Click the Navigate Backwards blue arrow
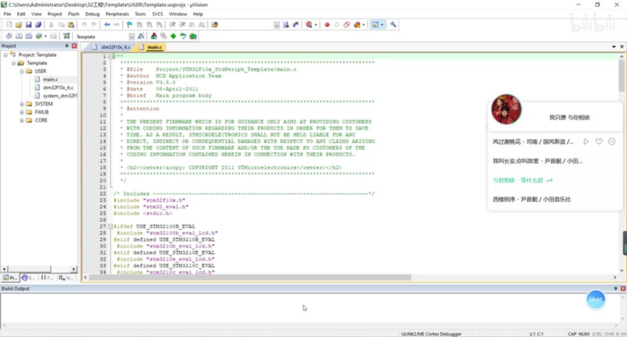The width and height of the screenshot is (627, 337). [107, 25]
